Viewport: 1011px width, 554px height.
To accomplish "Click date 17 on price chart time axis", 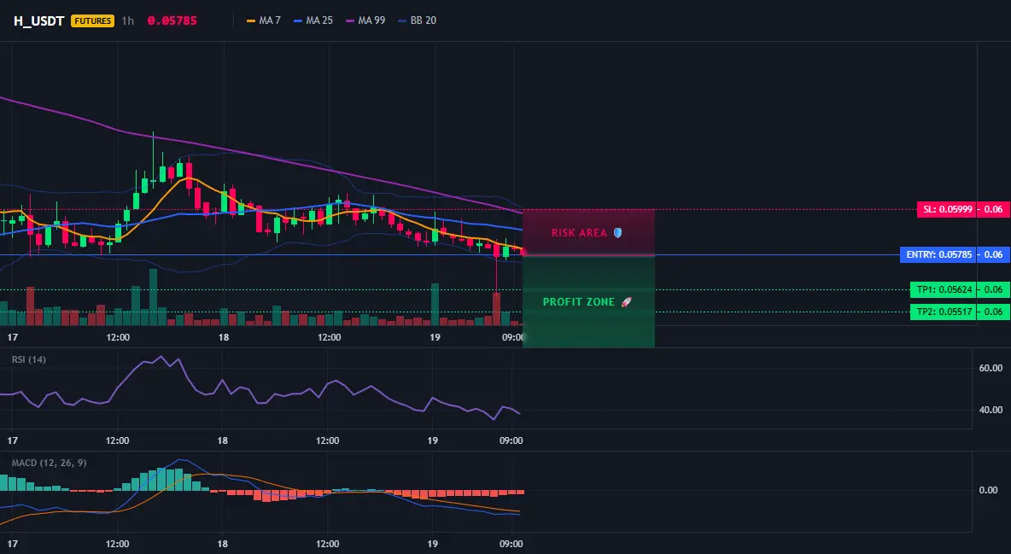I will [x=12, y=337].
